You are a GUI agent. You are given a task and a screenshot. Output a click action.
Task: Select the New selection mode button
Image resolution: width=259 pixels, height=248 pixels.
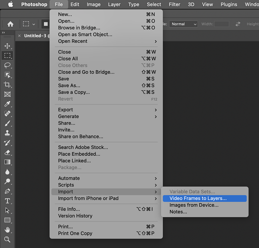[46, 24]
